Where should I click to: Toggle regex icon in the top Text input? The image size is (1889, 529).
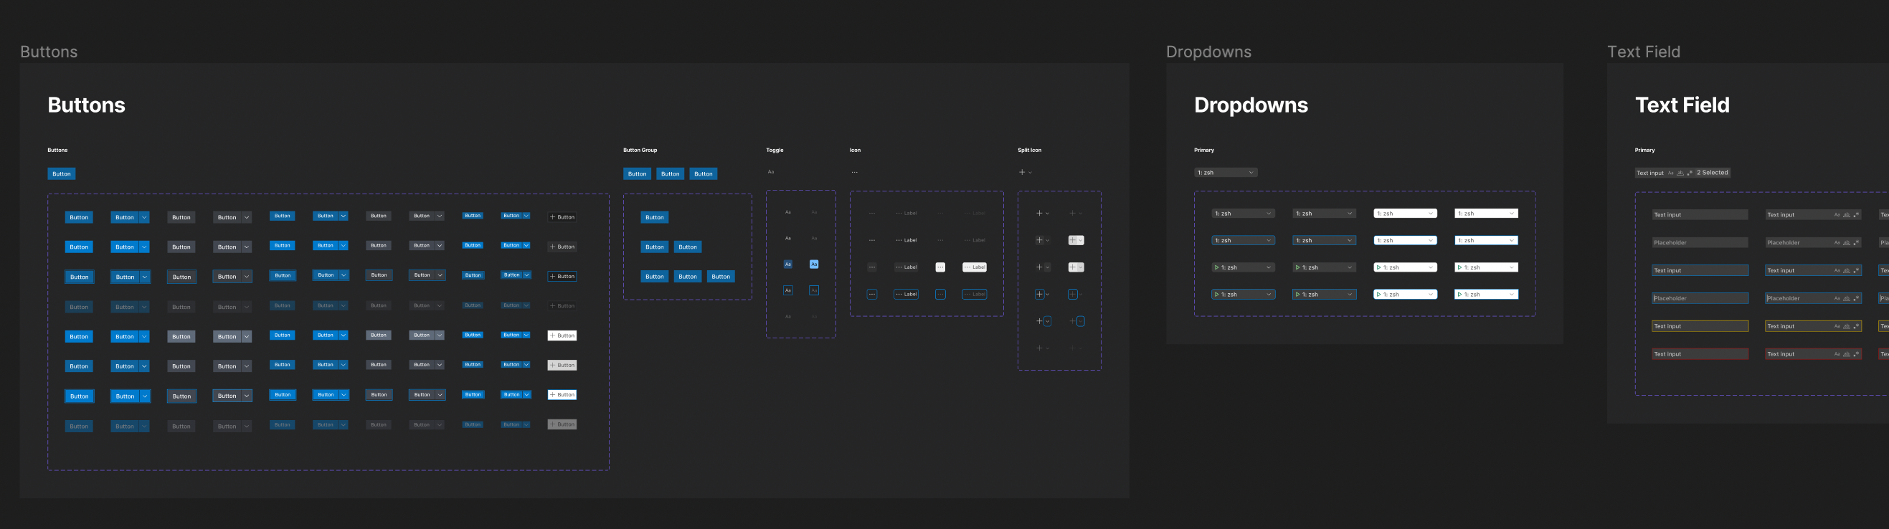1690,173
